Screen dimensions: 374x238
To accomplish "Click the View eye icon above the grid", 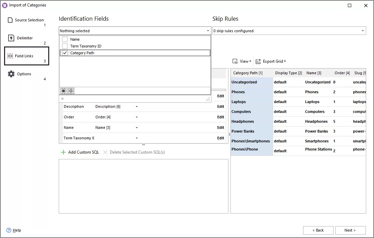I will coord(236,61).
